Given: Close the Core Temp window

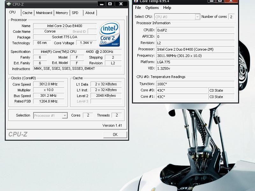Looking at the screenshot, I should point(231,1).
